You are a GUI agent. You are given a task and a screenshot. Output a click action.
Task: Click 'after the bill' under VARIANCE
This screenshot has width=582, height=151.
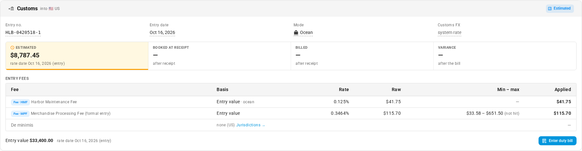449,63
